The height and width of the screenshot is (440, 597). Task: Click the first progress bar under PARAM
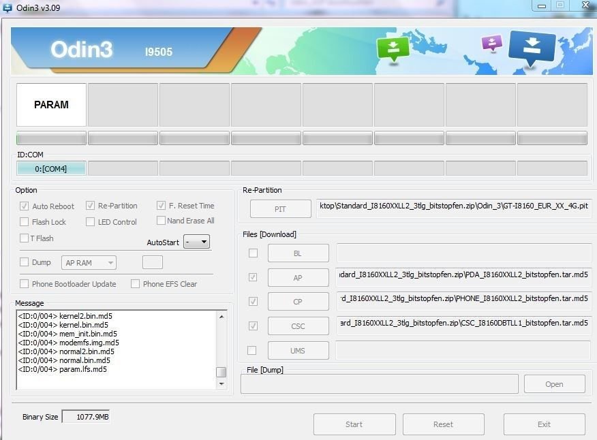51,138
